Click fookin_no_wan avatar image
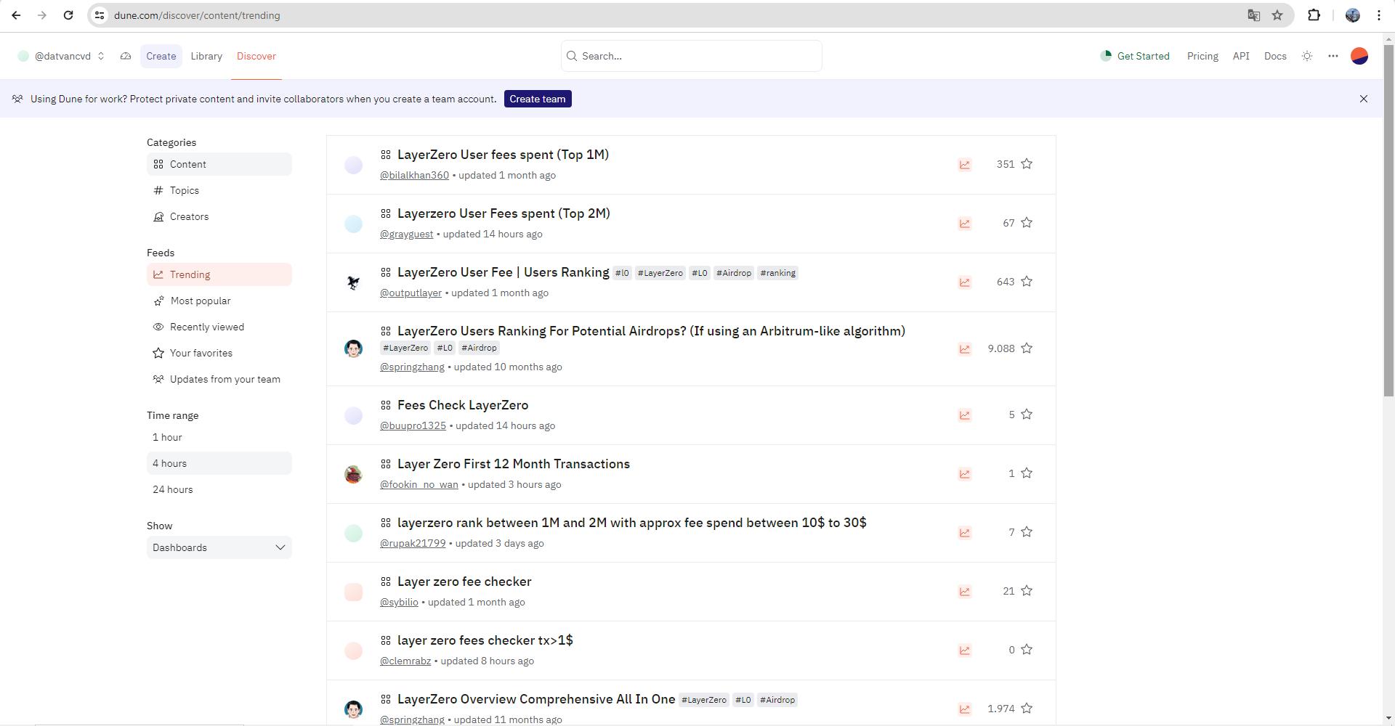Viewport: 1395px width, 726px height. point(353,474)
